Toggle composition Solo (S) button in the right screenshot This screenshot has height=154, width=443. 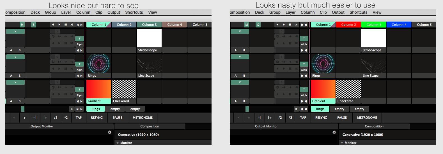pyautogui.click(x=258, y=25)
